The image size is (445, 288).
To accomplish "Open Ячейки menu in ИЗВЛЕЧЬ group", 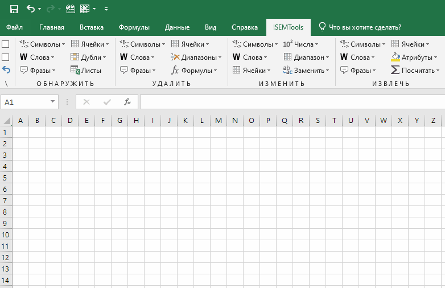I will [410, 44].
